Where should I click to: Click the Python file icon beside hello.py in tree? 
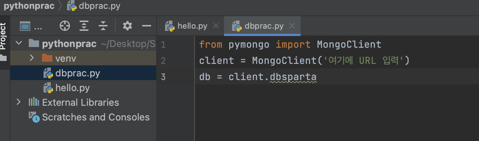click(48, 88)
